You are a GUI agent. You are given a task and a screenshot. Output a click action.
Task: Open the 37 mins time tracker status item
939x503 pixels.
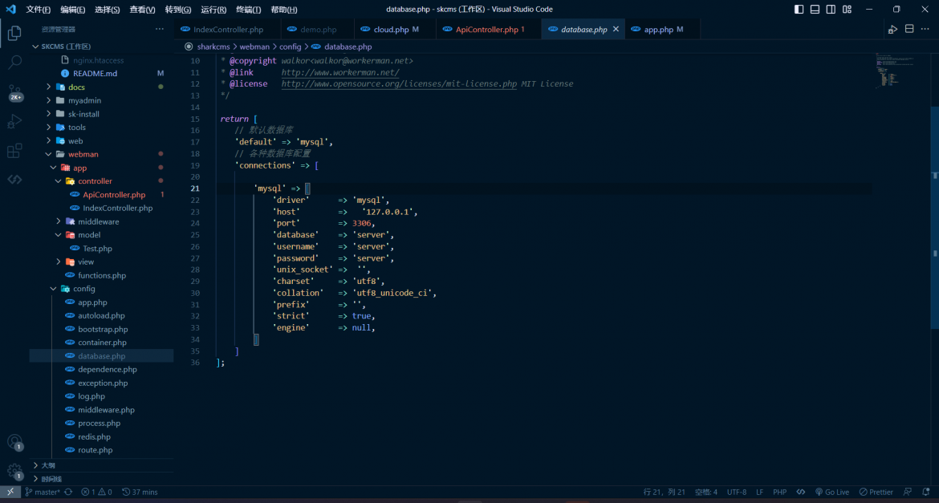140,493
